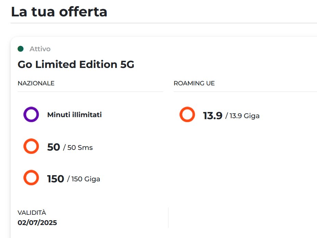Select the NAZIONALE section header
This screenshot has width=317, height=238.
(36, 83)
